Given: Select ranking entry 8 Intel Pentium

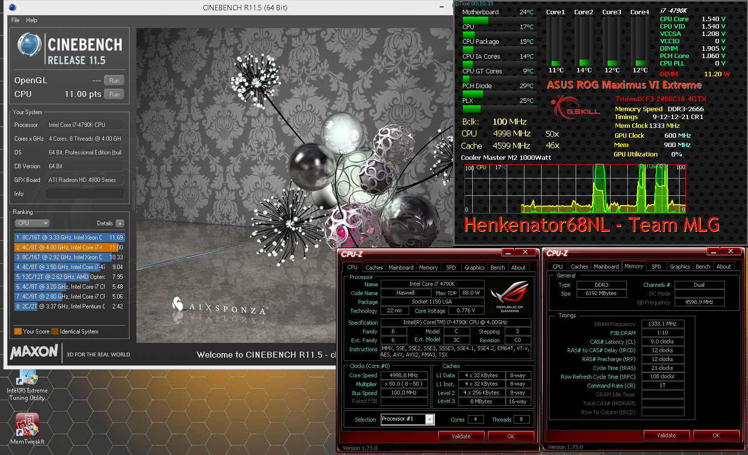Looking at the screenshot, I should point(69,306).
